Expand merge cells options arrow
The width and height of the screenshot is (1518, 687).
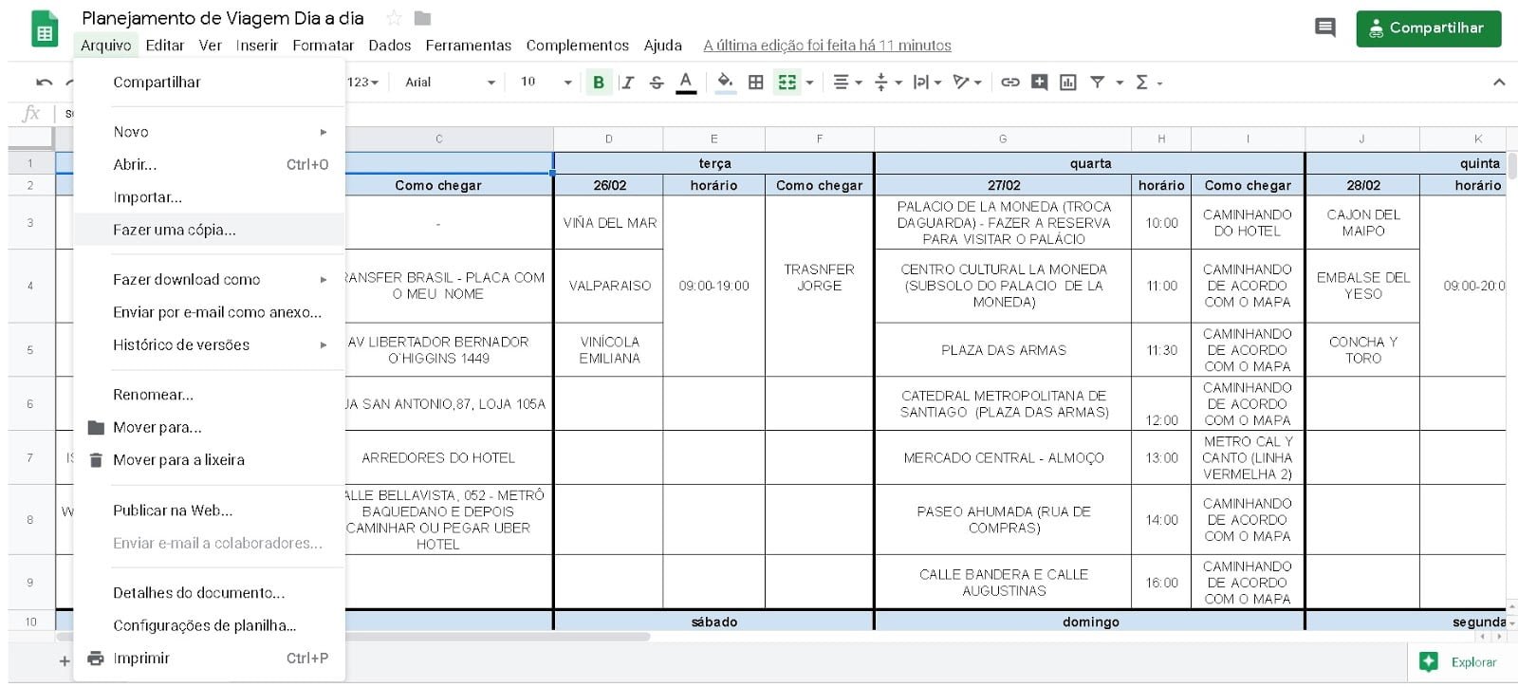coord(809,83)
